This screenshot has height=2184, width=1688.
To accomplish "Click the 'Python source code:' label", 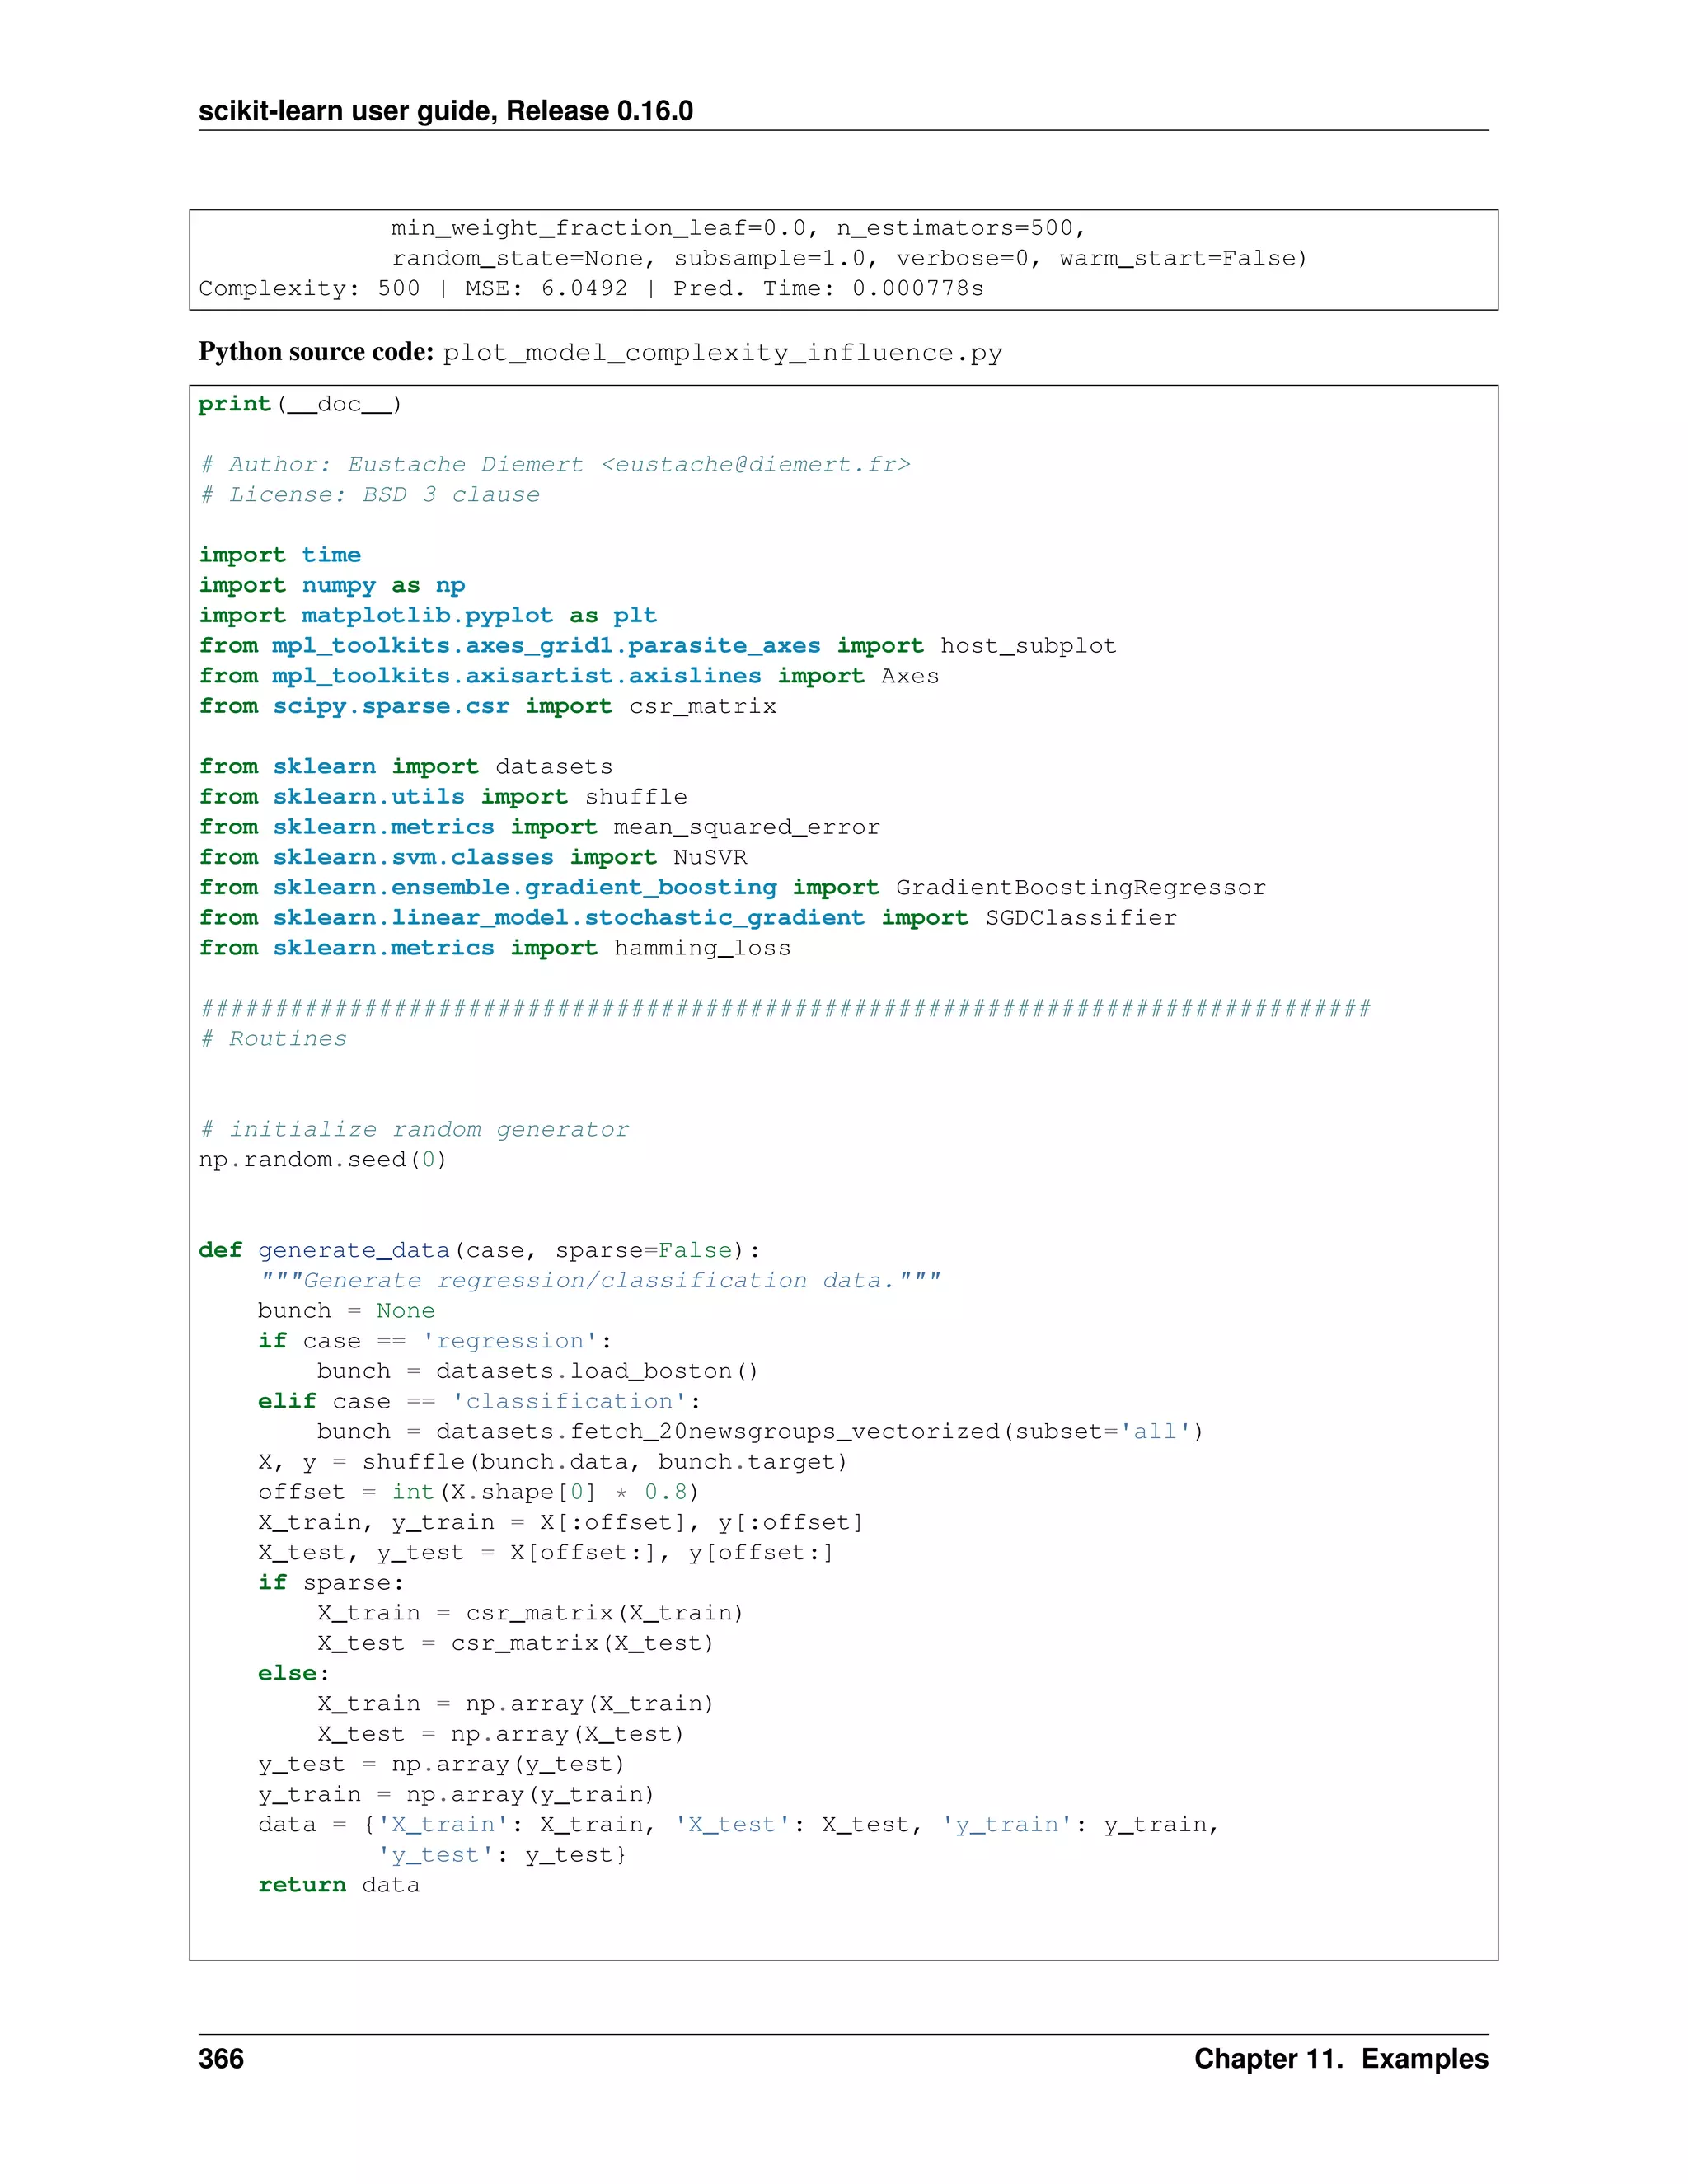I will point(316,352).
